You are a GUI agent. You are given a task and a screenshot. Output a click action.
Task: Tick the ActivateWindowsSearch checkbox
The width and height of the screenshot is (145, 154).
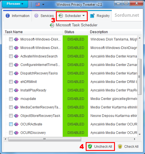11,56
